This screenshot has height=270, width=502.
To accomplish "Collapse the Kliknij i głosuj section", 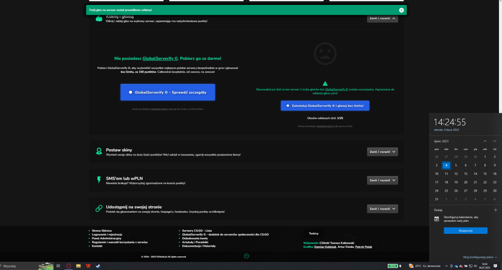I will point(382,18).
